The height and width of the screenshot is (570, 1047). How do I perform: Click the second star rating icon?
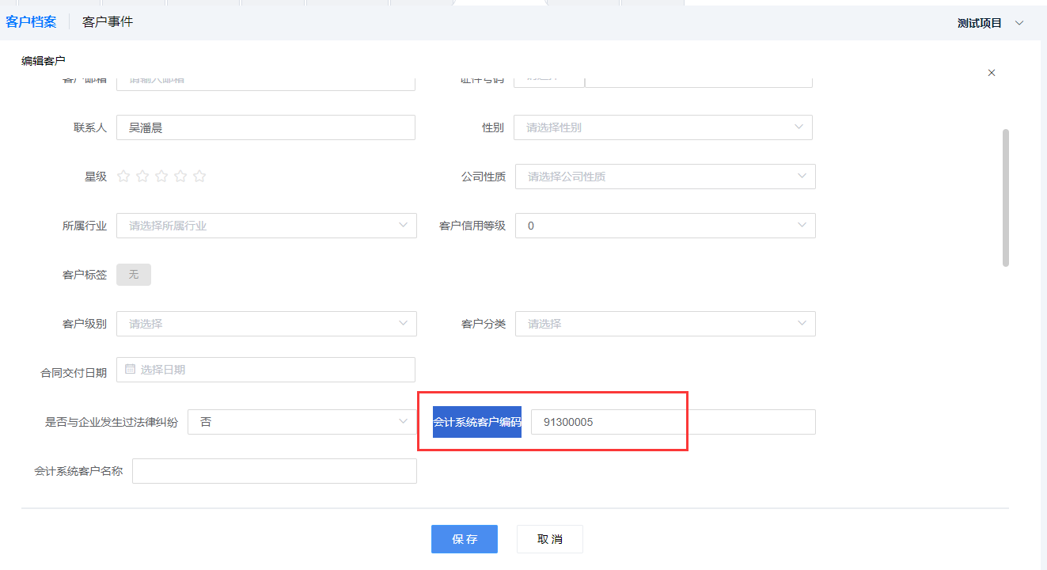142,177
